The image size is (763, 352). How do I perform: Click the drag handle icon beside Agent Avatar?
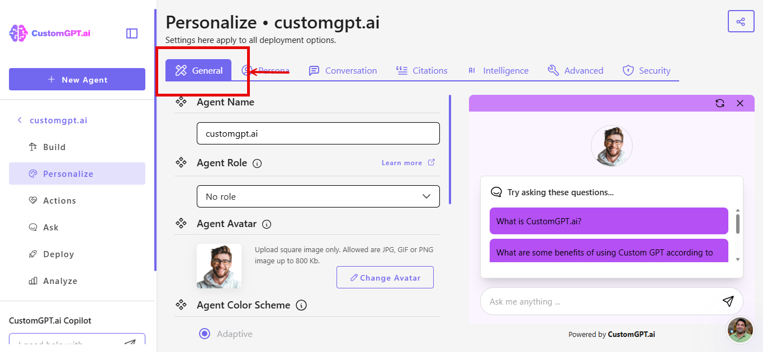(x=181, y=223)
